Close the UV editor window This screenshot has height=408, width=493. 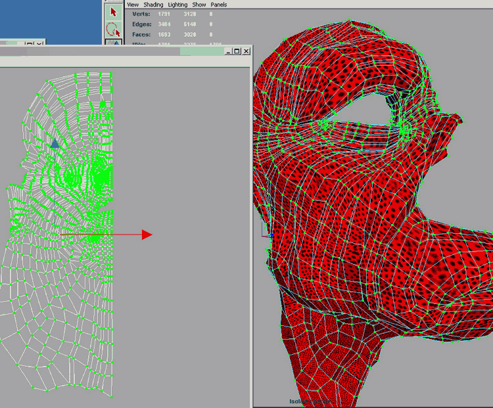pos(246,51)
